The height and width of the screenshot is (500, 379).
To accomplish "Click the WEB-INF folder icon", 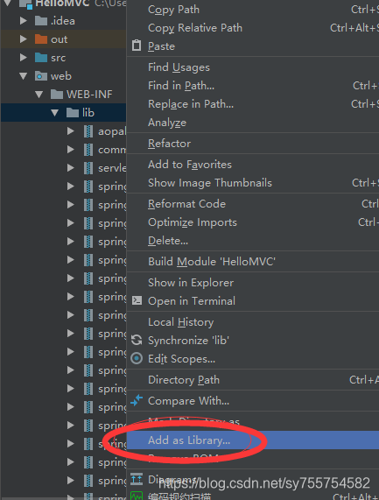I will point(57,95).
